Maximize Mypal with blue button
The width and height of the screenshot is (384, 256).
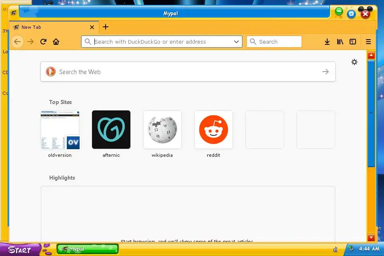pos(351,14)
